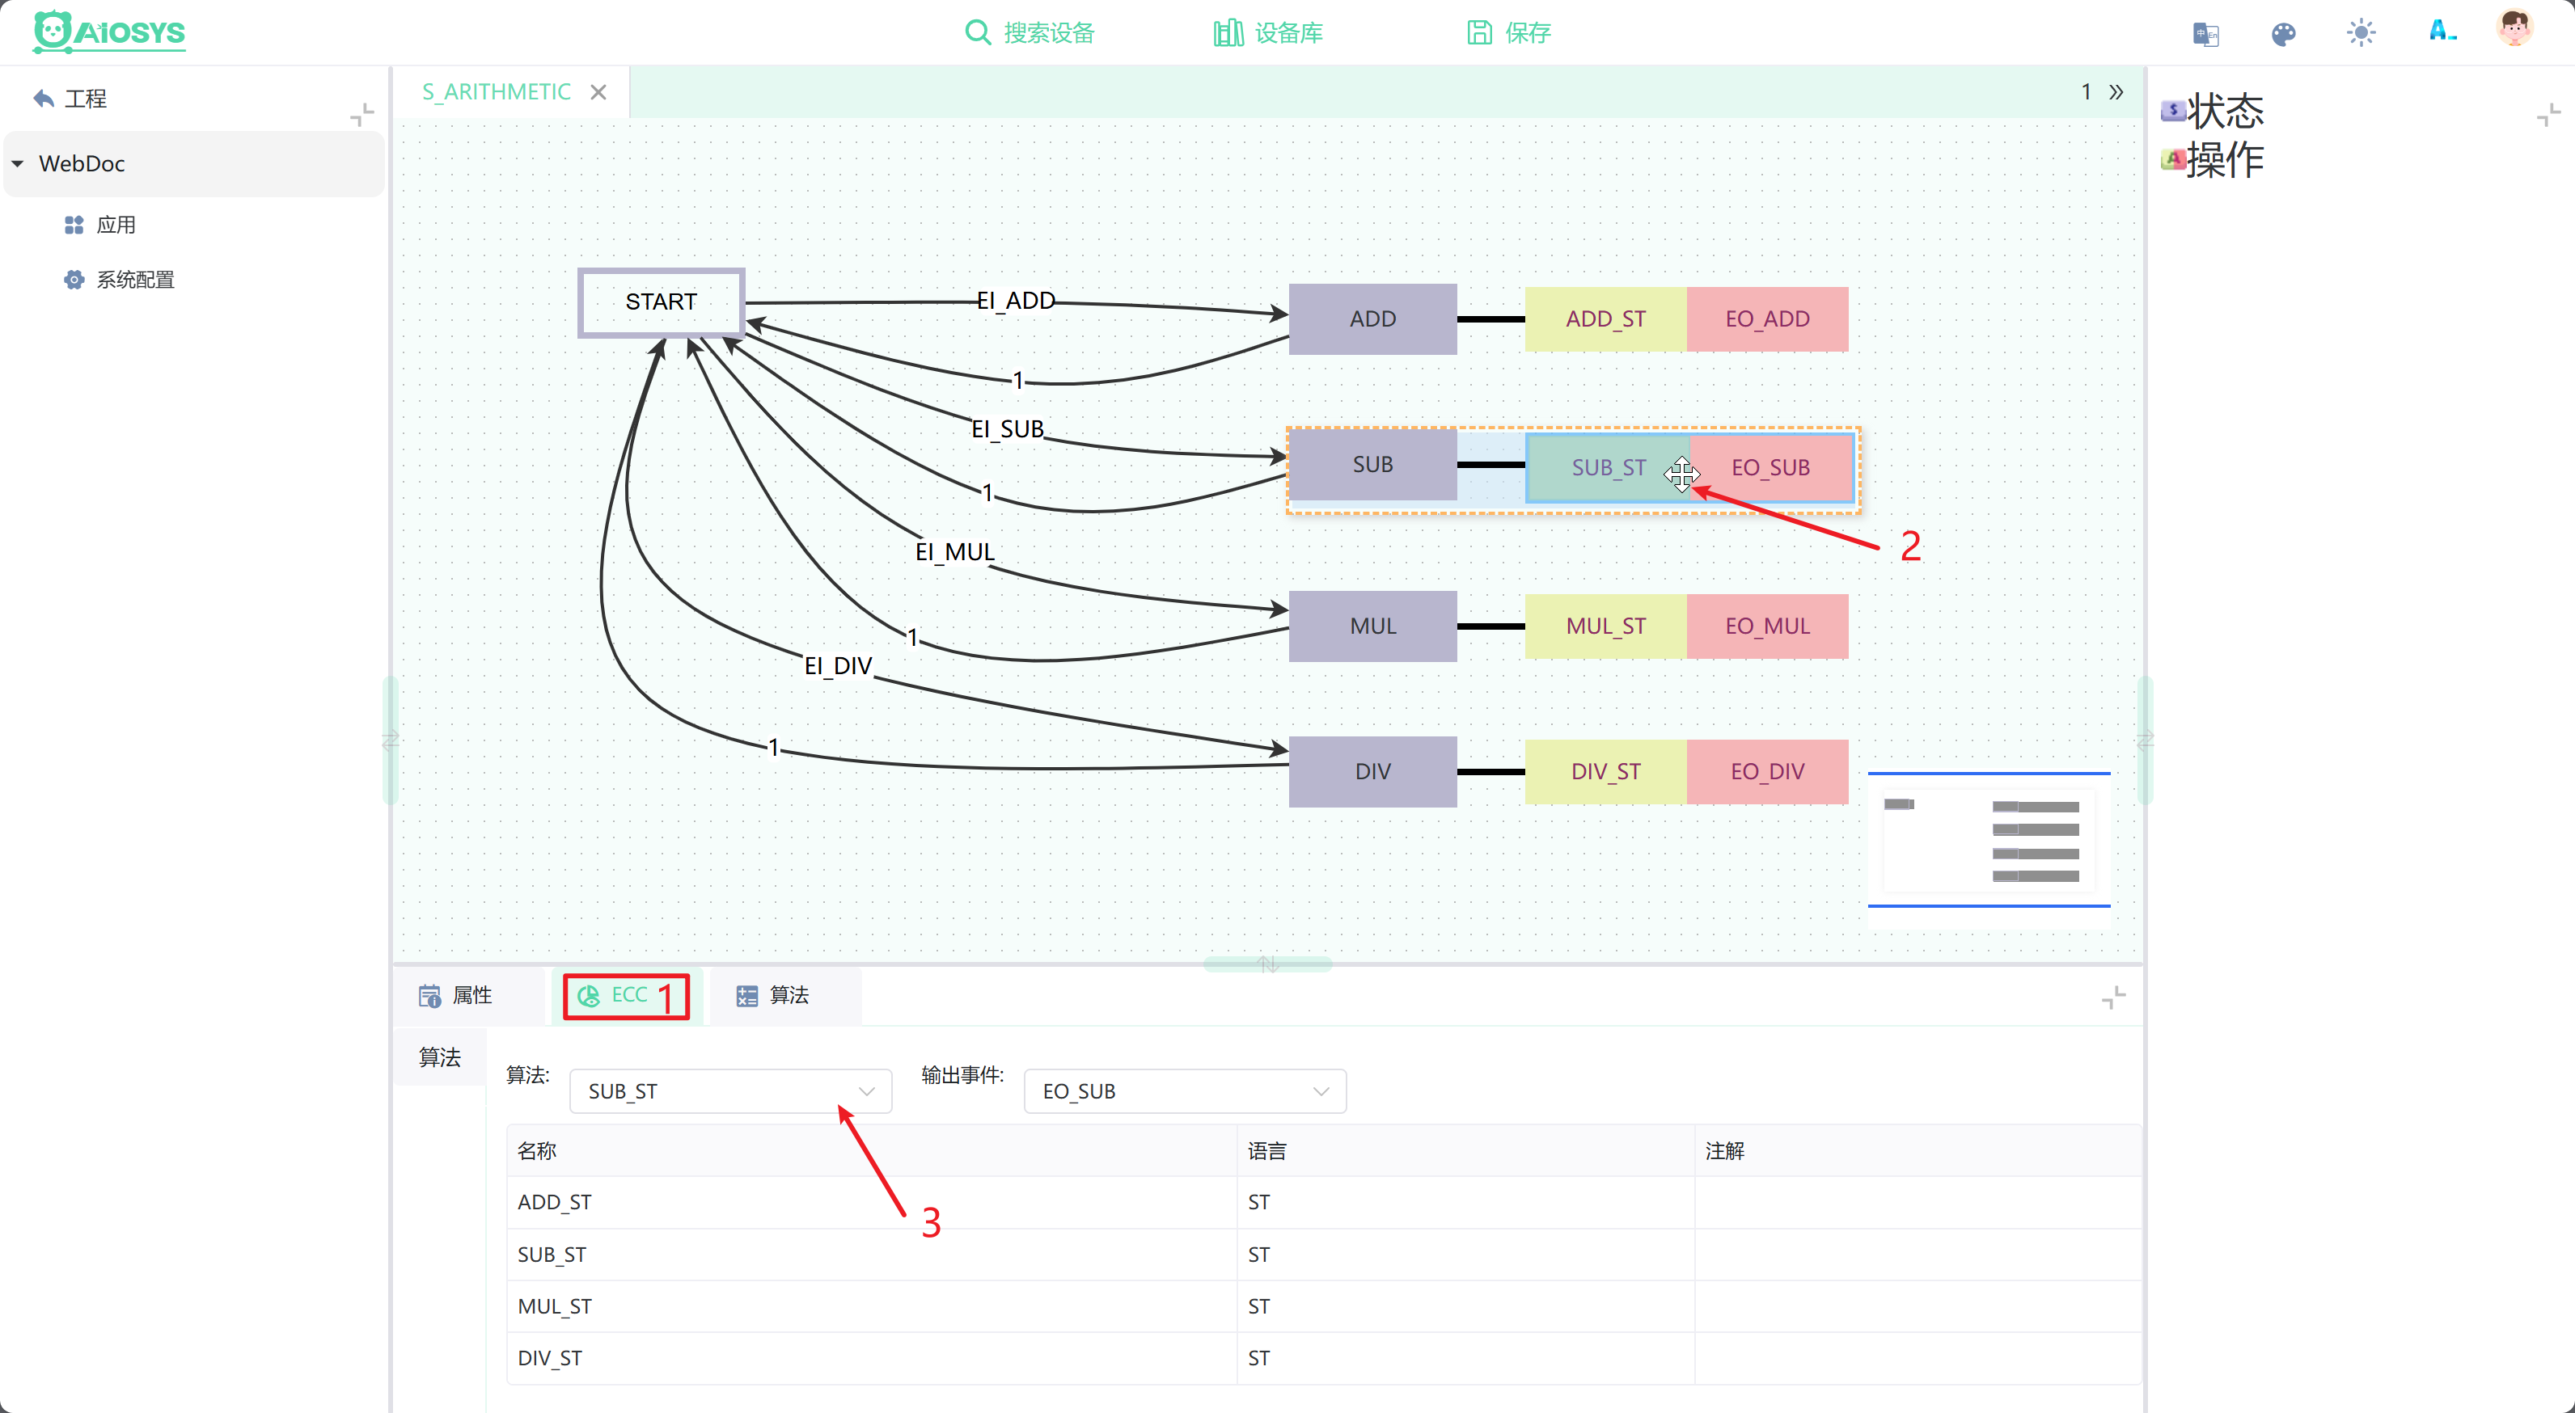Open the color palette theme icon
This screenshot has height=1413, width=2575.
(2283, 34)
